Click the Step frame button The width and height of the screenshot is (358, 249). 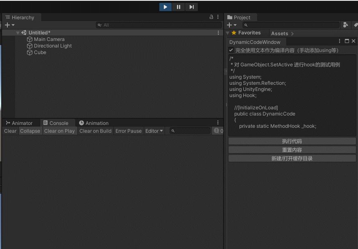191,7
